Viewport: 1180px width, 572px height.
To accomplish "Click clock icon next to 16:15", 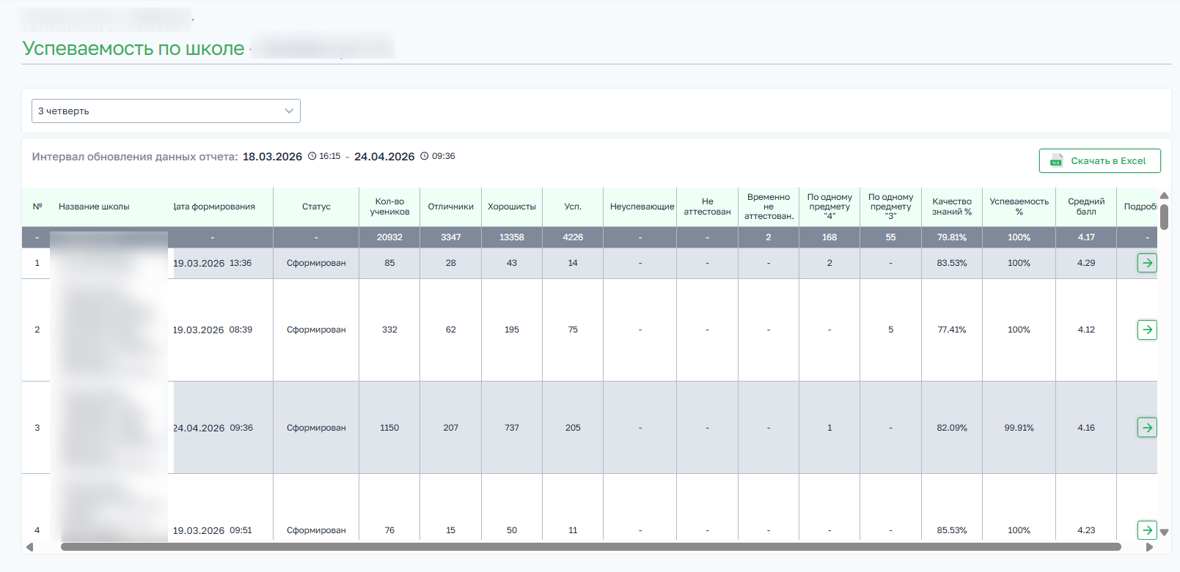I will [x=312, y=156].
